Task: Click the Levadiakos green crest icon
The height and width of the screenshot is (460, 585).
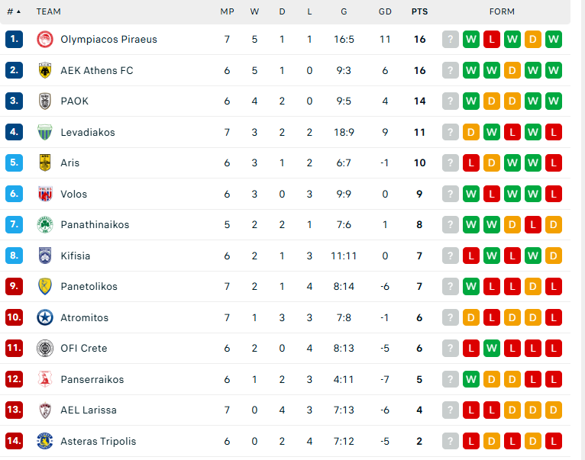Action: (x=44, y=132)
